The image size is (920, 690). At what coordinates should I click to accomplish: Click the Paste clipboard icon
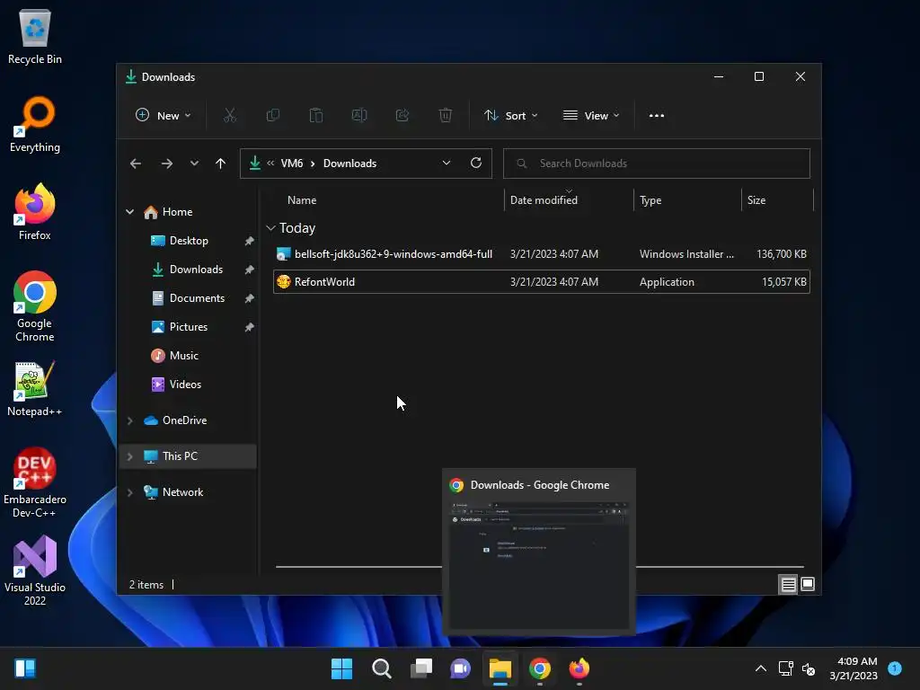point(315,116)
